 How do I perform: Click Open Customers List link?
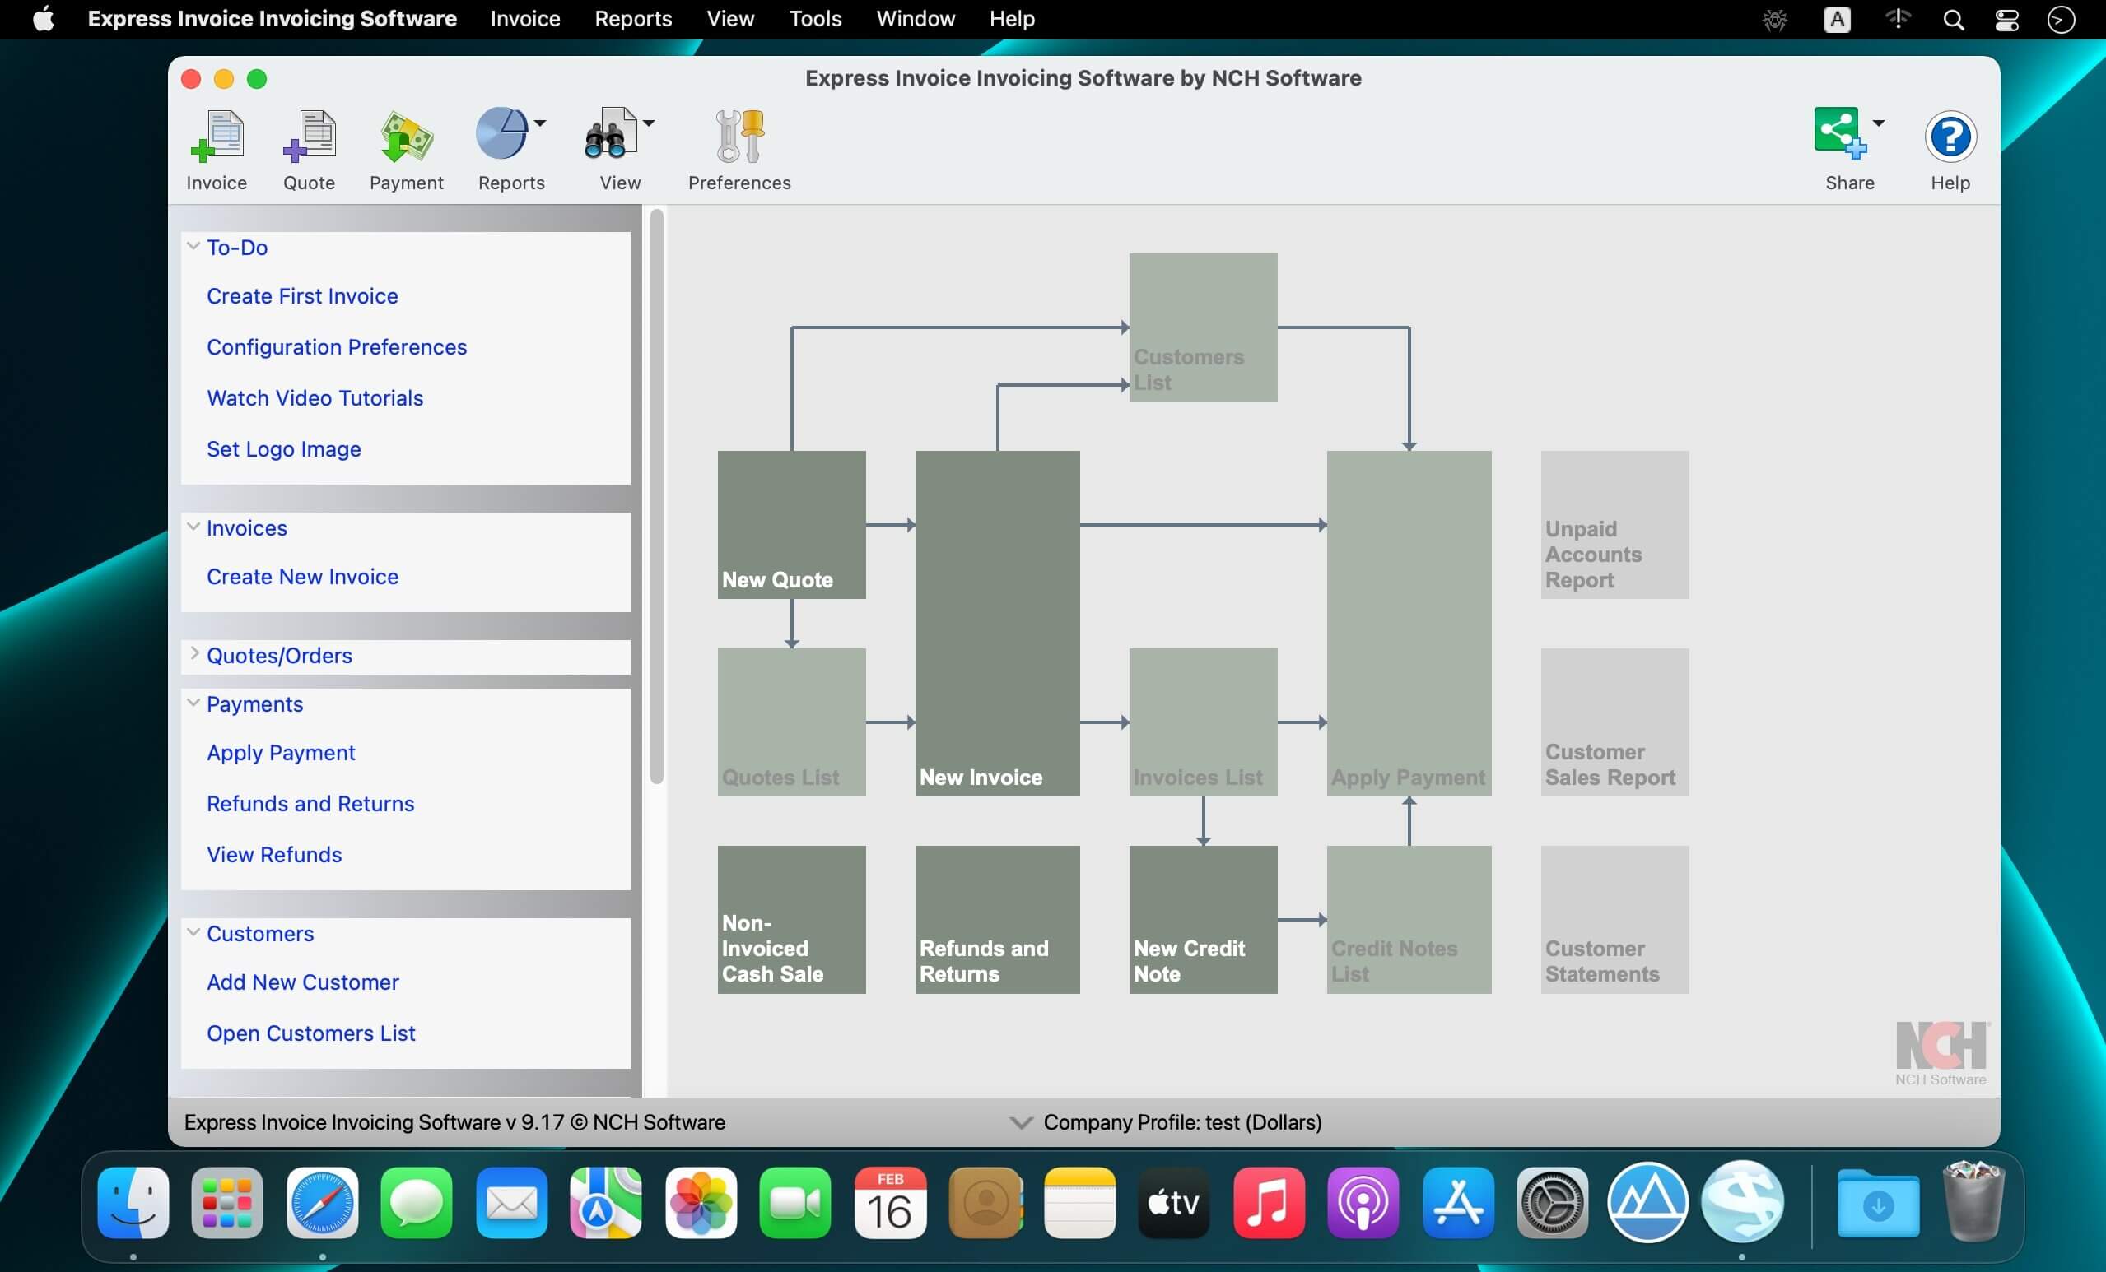point(311,1033)
